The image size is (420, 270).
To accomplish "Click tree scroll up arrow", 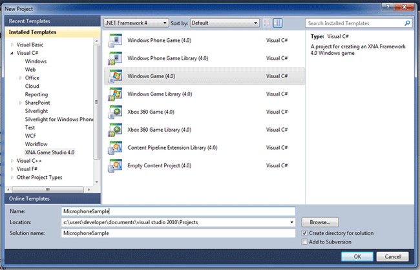I will pyautogui.click(x=97, y=41).
